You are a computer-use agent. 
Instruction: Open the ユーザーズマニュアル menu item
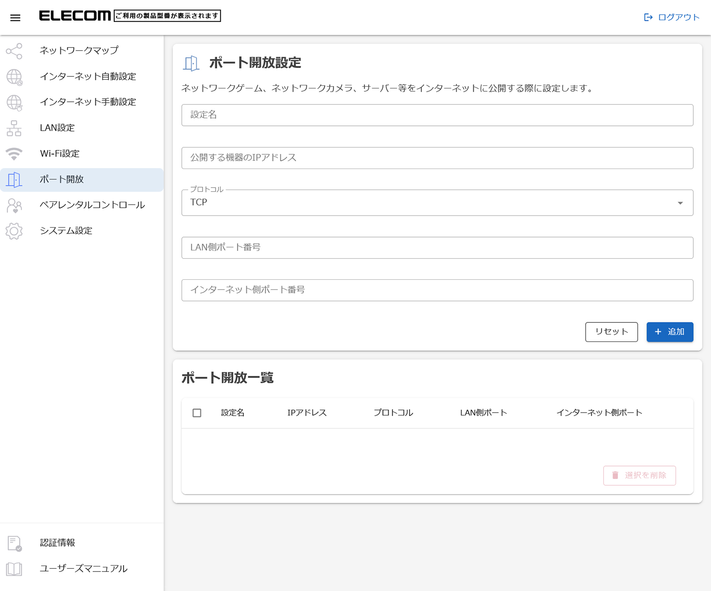point(84,569)
